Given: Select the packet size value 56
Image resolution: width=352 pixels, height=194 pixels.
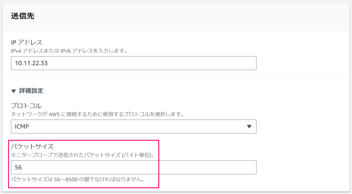Looking at the screenshot, I should pyautogui.click(x=18, y=167).
